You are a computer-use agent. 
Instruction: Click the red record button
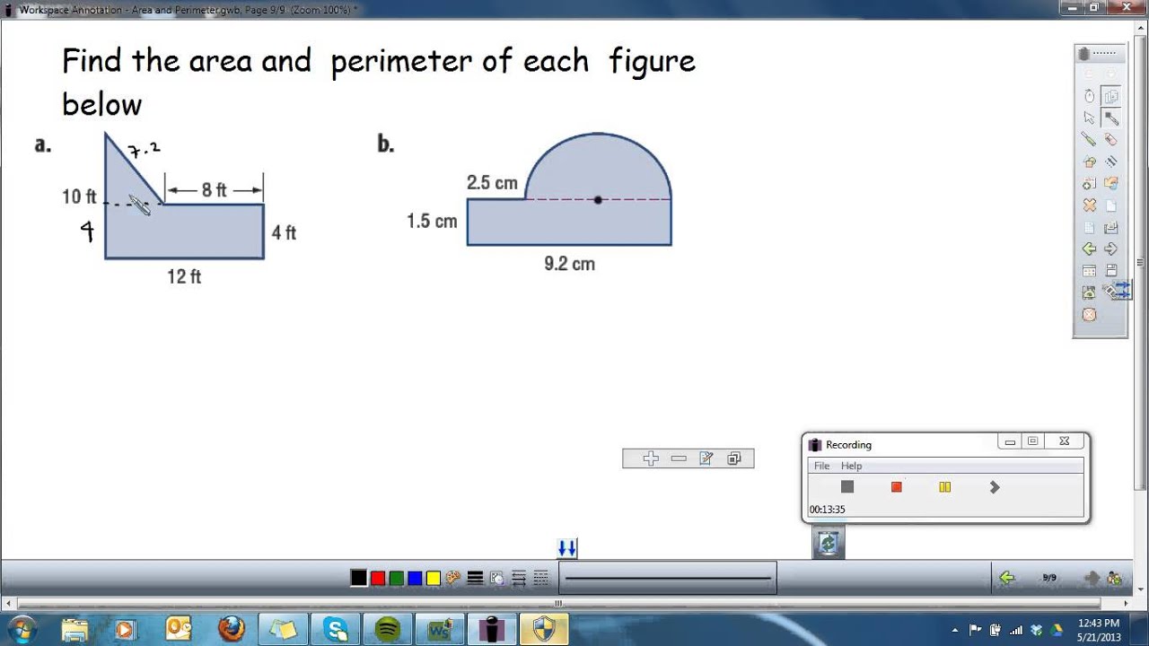tap(896, 486)
